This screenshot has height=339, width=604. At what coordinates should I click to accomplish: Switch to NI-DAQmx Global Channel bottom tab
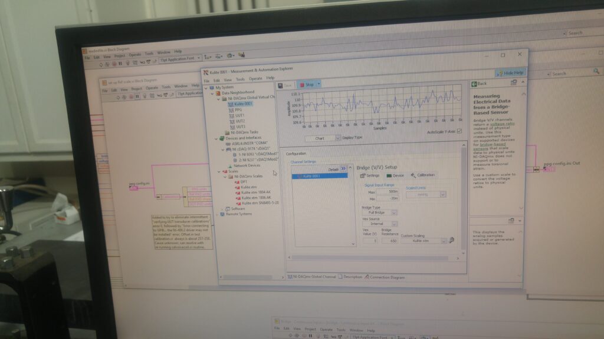pos(311,277)
